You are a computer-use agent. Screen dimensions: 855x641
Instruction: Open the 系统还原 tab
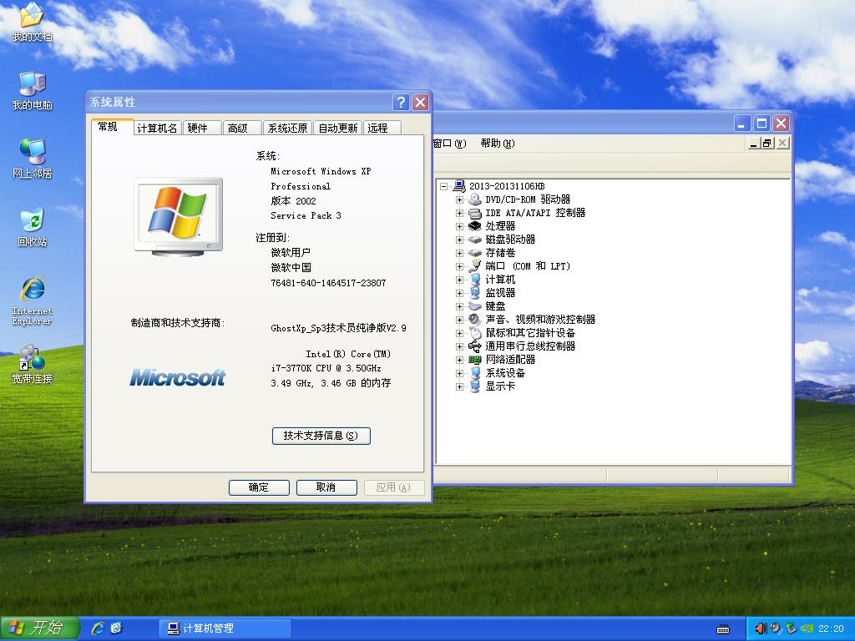[x=287, y=128]
